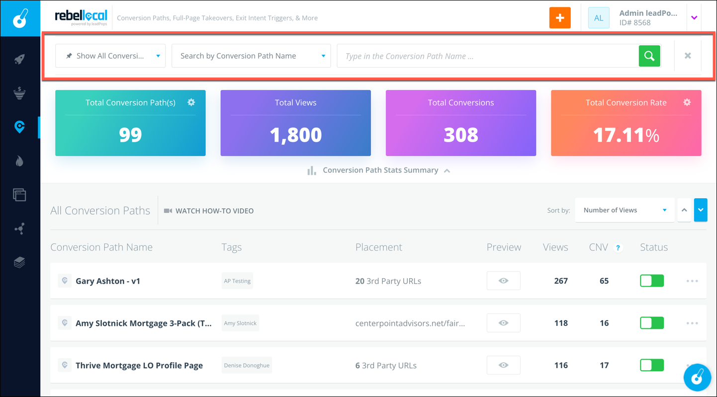Open the stacked layers sidebar icon

(19, 262)
